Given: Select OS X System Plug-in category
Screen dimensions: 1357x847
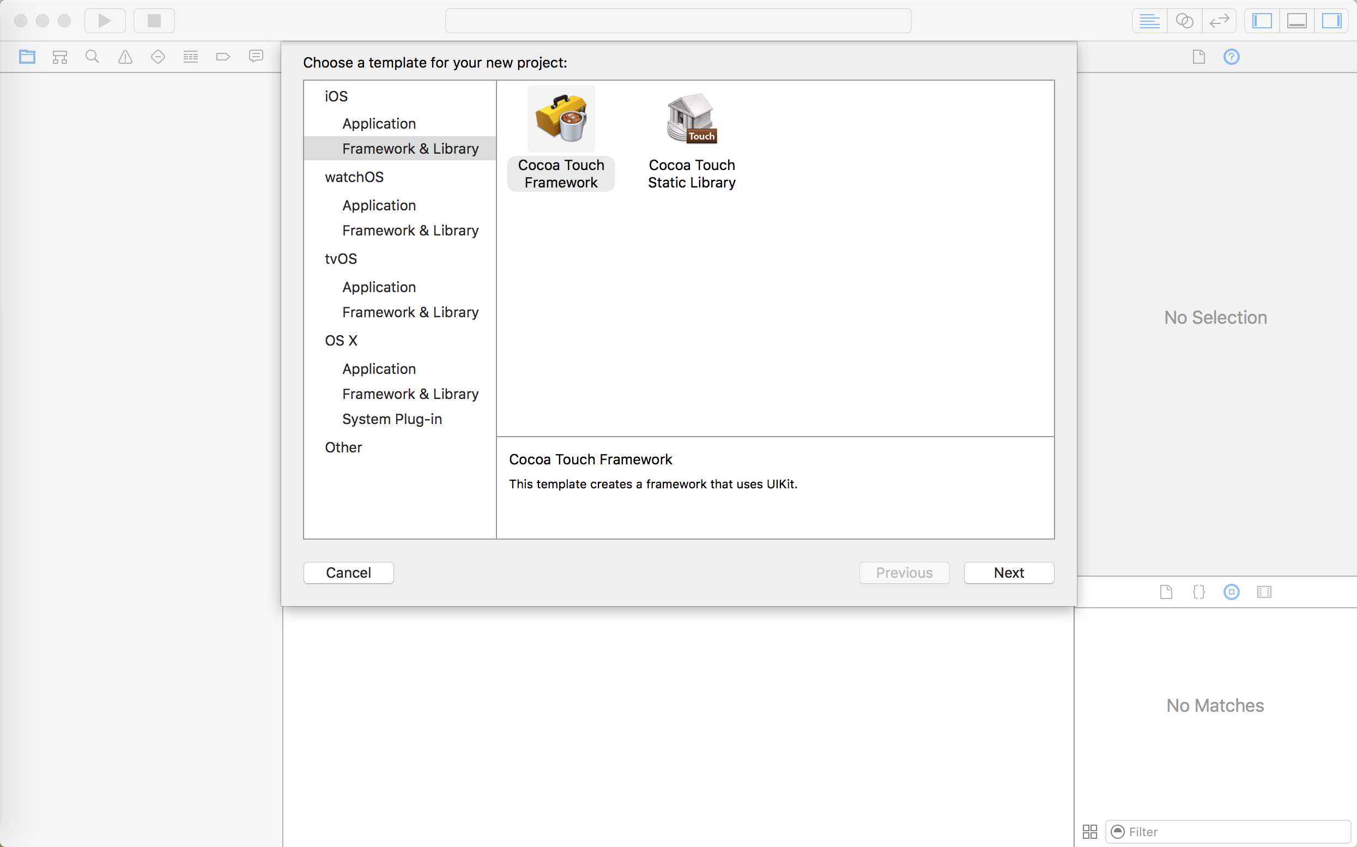Looking at the screenshot, I should click(391, 419).
